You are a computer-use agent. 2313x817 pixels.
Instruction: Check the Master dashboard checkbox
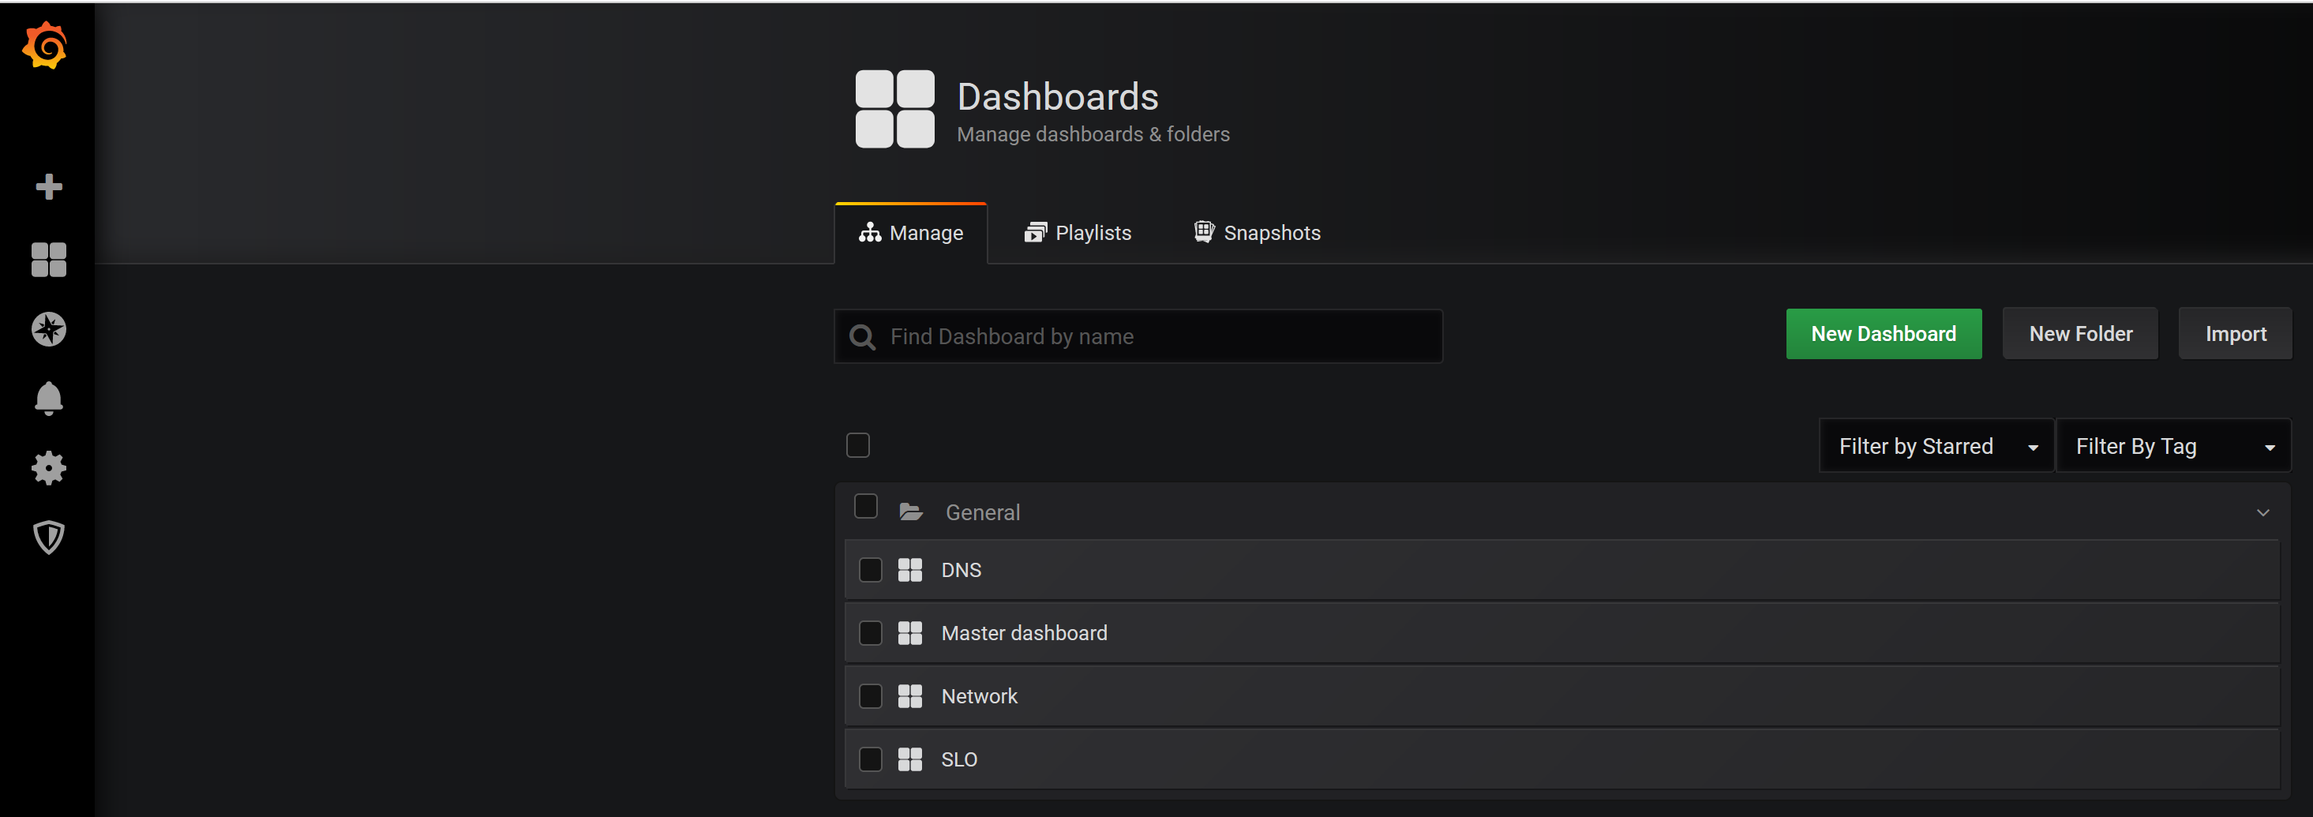870,633
